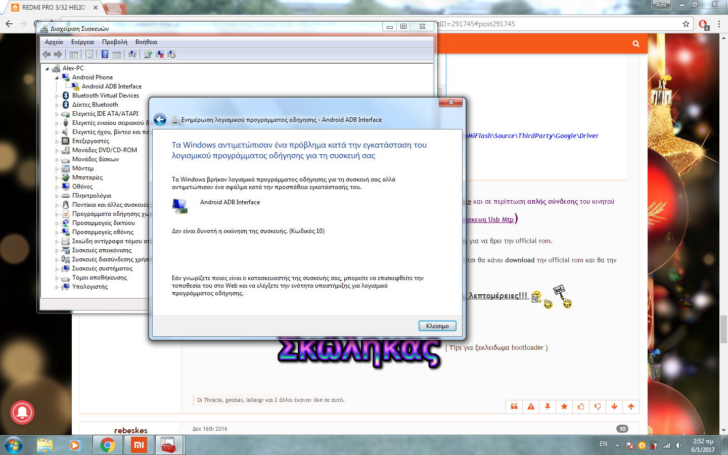Click the Opera extension icon in Chrome toolbar
The height and width of the screenshot is (455, 728).
click(x=703, y=24)
